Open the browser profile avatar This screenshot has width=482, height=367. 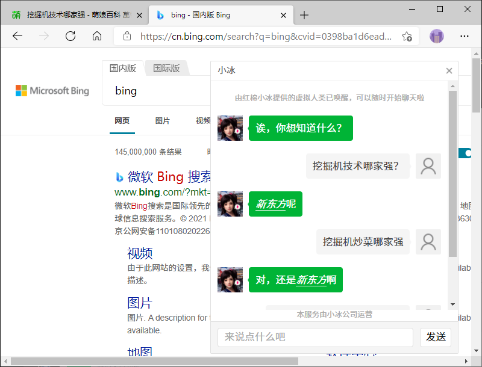tap(437, 36)
